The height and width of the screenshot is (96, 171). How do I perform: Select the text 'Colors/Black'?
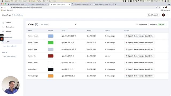click(x=32, y=69)
